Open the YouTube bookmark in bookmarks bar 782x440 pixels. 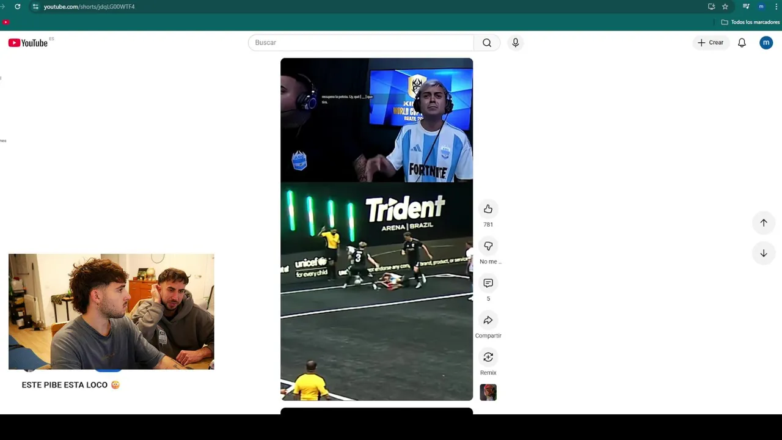(5, 22)
